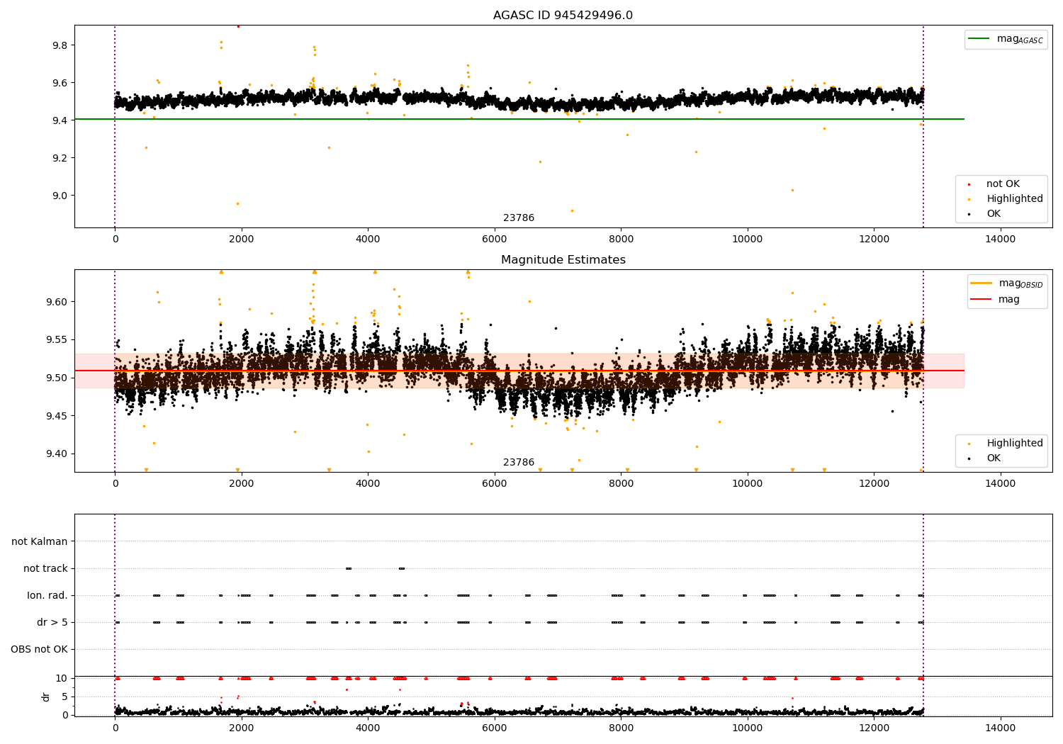The image size is (1063, 744).
Task: Click the 'Ion. rad.' row label
Action: pyautogui.click(x=47, y=595)
